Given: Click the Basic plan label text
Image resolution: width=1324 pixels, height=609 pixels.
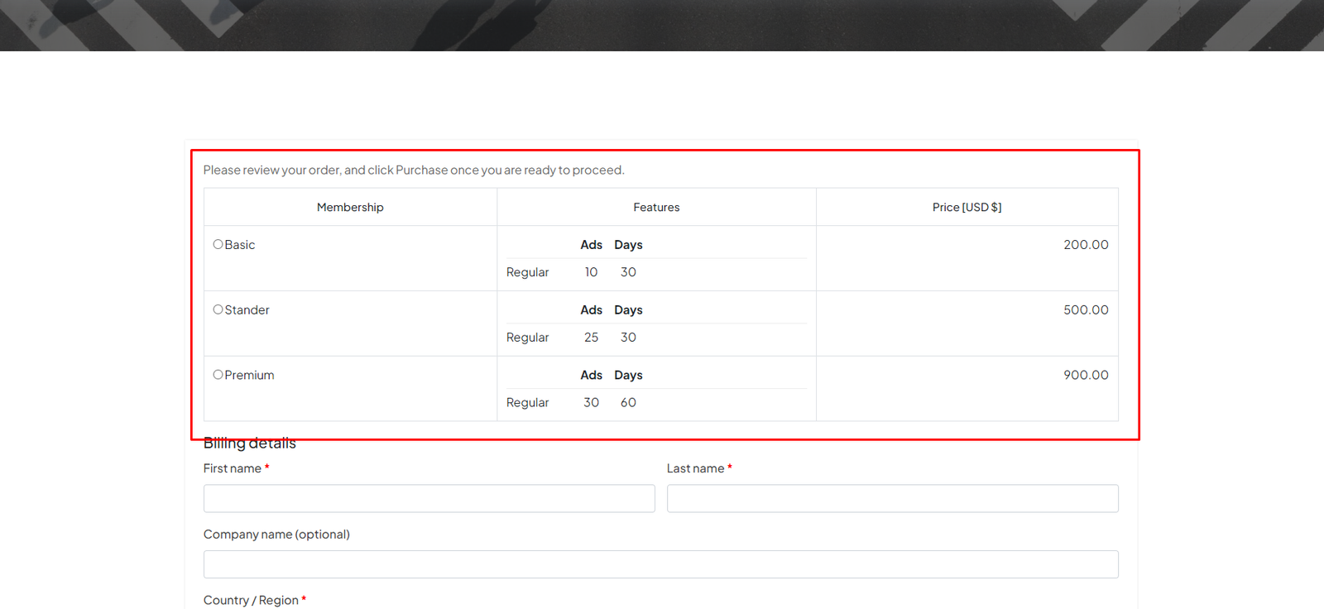Looking at the screenshot, I should click(240, 245).
